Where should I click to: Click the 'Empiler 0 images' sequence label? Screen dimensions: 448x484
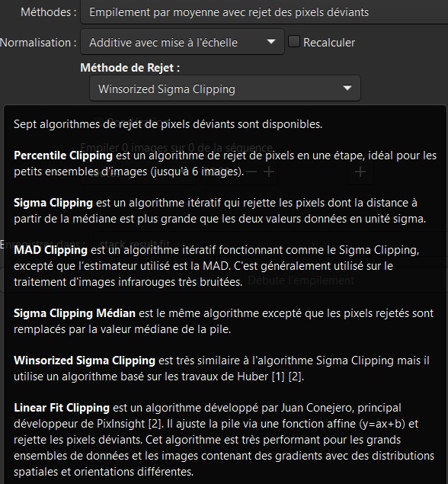tap(177, 147)
